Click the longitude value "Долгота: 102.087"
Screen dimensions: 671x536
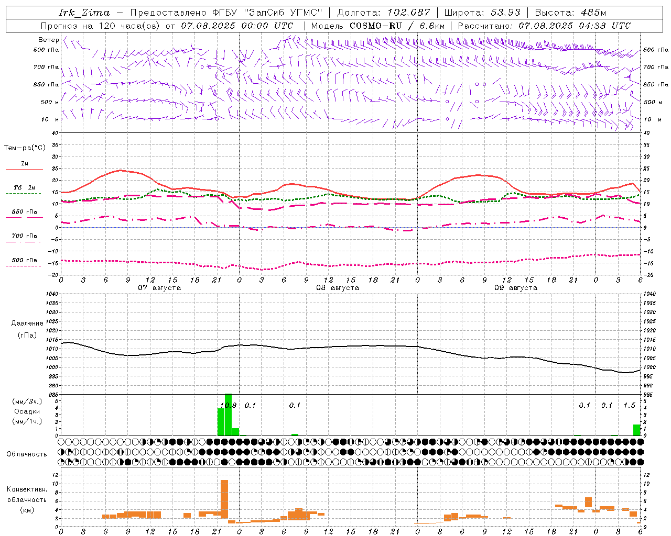pyautogui.click(x=383, y=13)
